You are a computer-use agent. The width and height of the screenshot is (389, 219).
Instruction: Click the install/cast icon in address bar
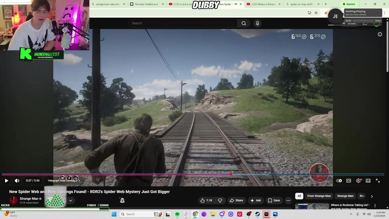[309, 13]
